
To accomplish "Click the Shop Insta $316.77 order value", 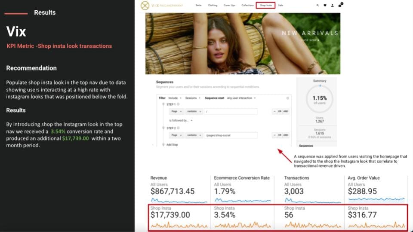I will coord(362,215).
